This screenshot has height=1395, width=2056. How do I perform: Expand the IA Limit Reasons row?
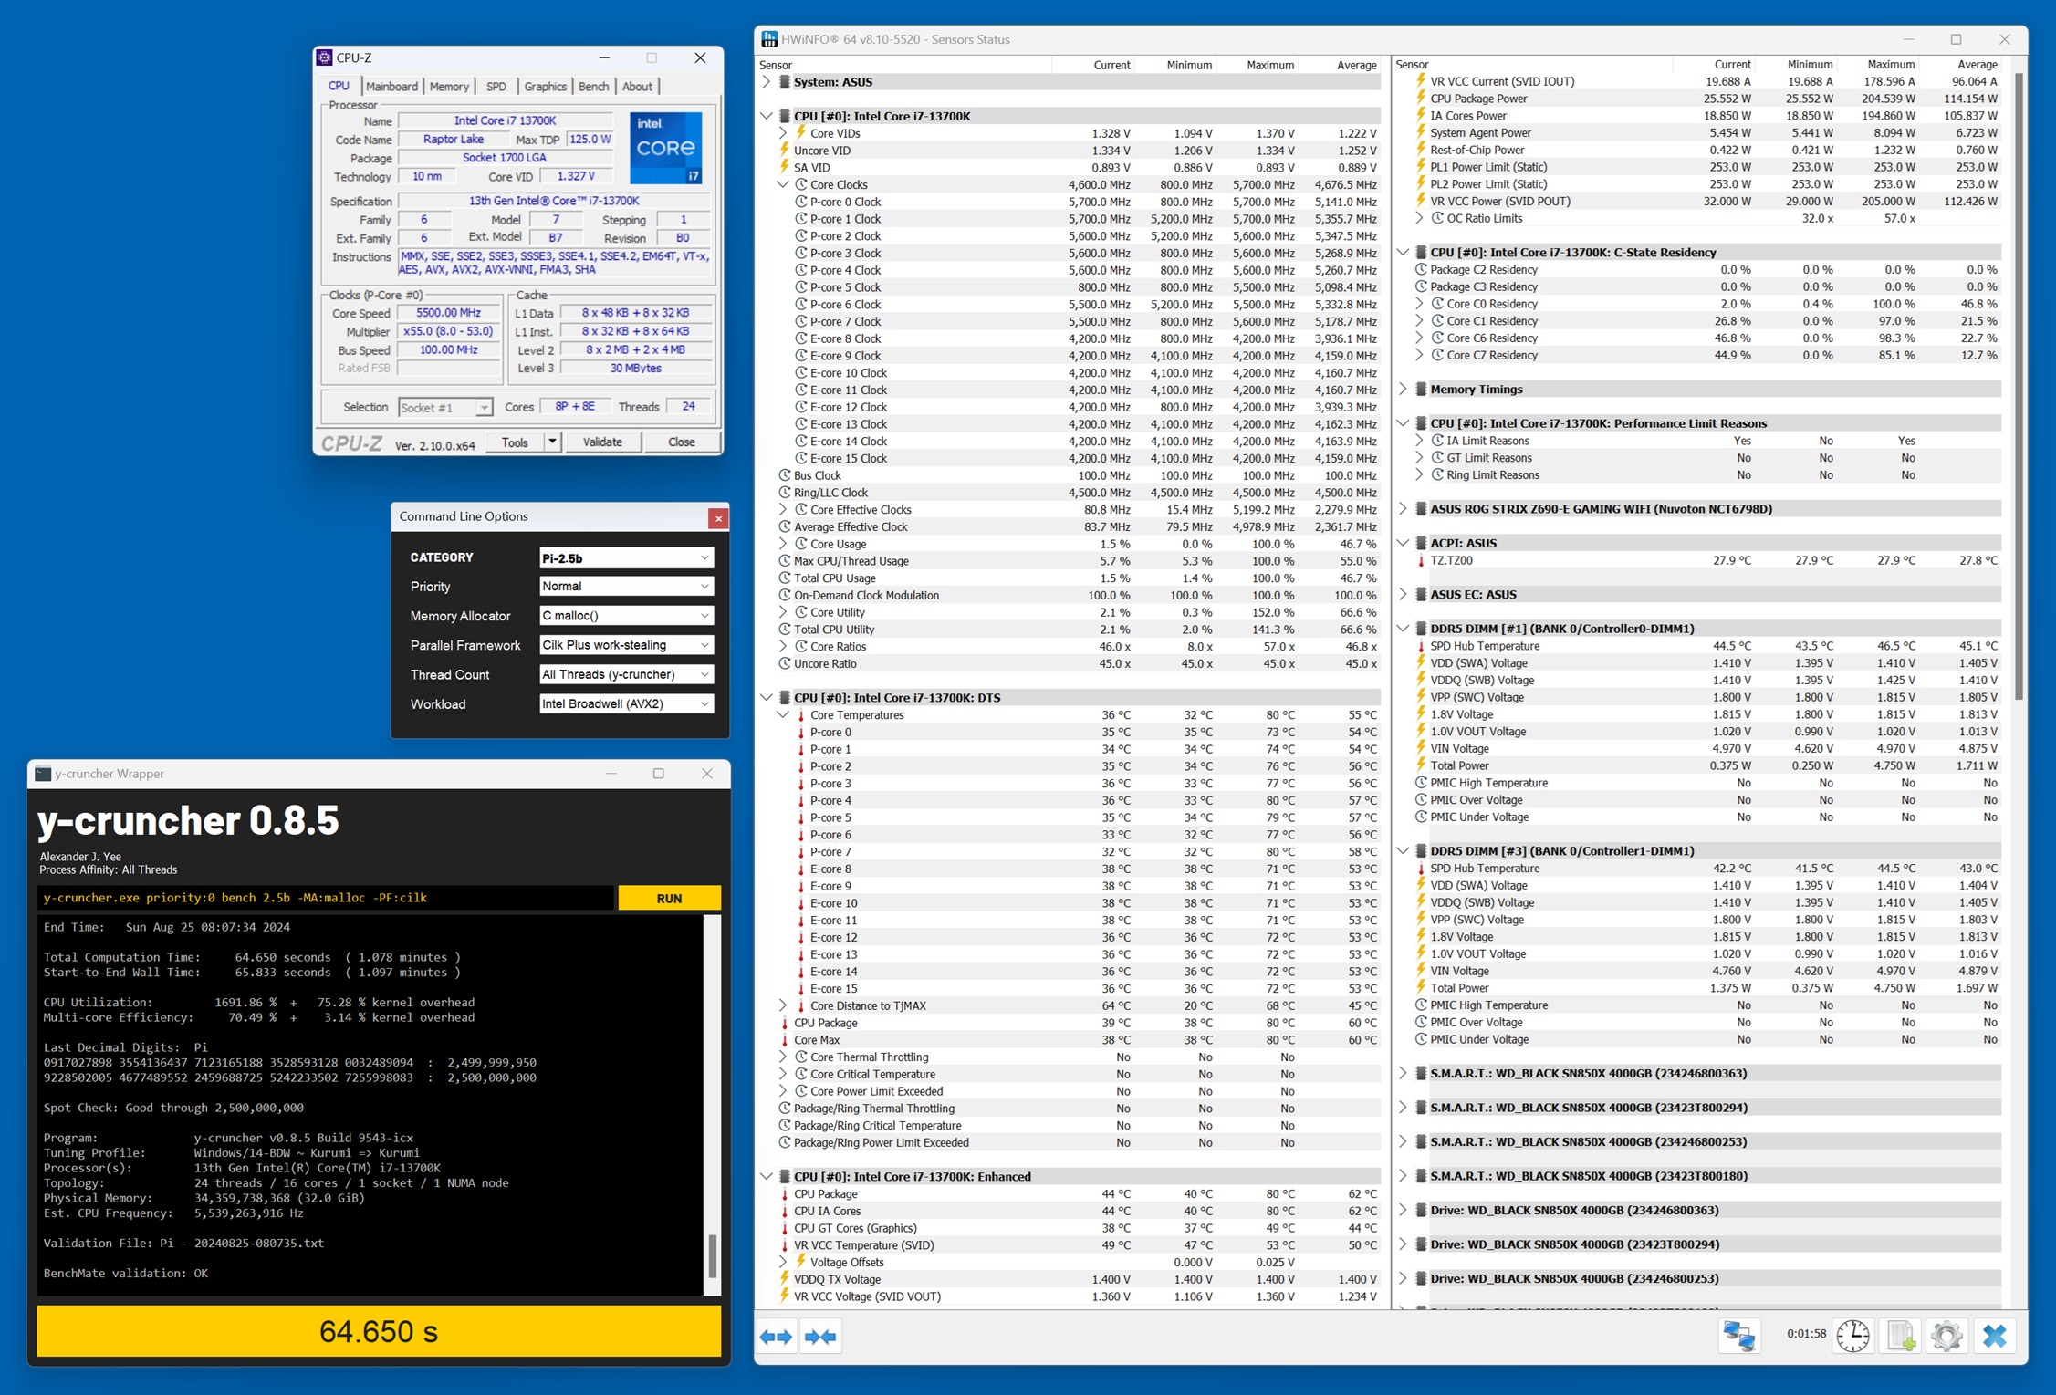1420,441
